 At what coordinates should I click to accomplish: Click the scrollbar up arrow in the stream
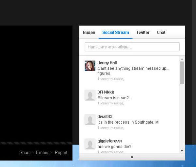click(182, 59)
